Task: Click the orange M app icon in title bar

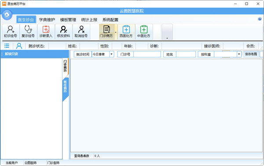Action: 4,4
